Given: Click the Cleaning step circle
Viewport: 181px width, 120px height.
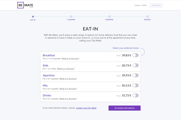Looking at the screenshot, I should tap(71, 16).
